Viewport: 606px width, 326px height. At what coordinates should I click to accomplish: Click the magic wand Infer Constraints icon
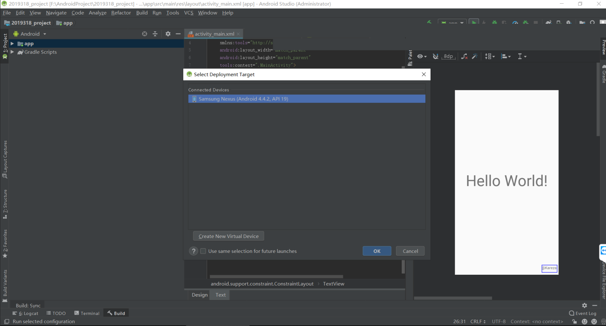point(475,56)
